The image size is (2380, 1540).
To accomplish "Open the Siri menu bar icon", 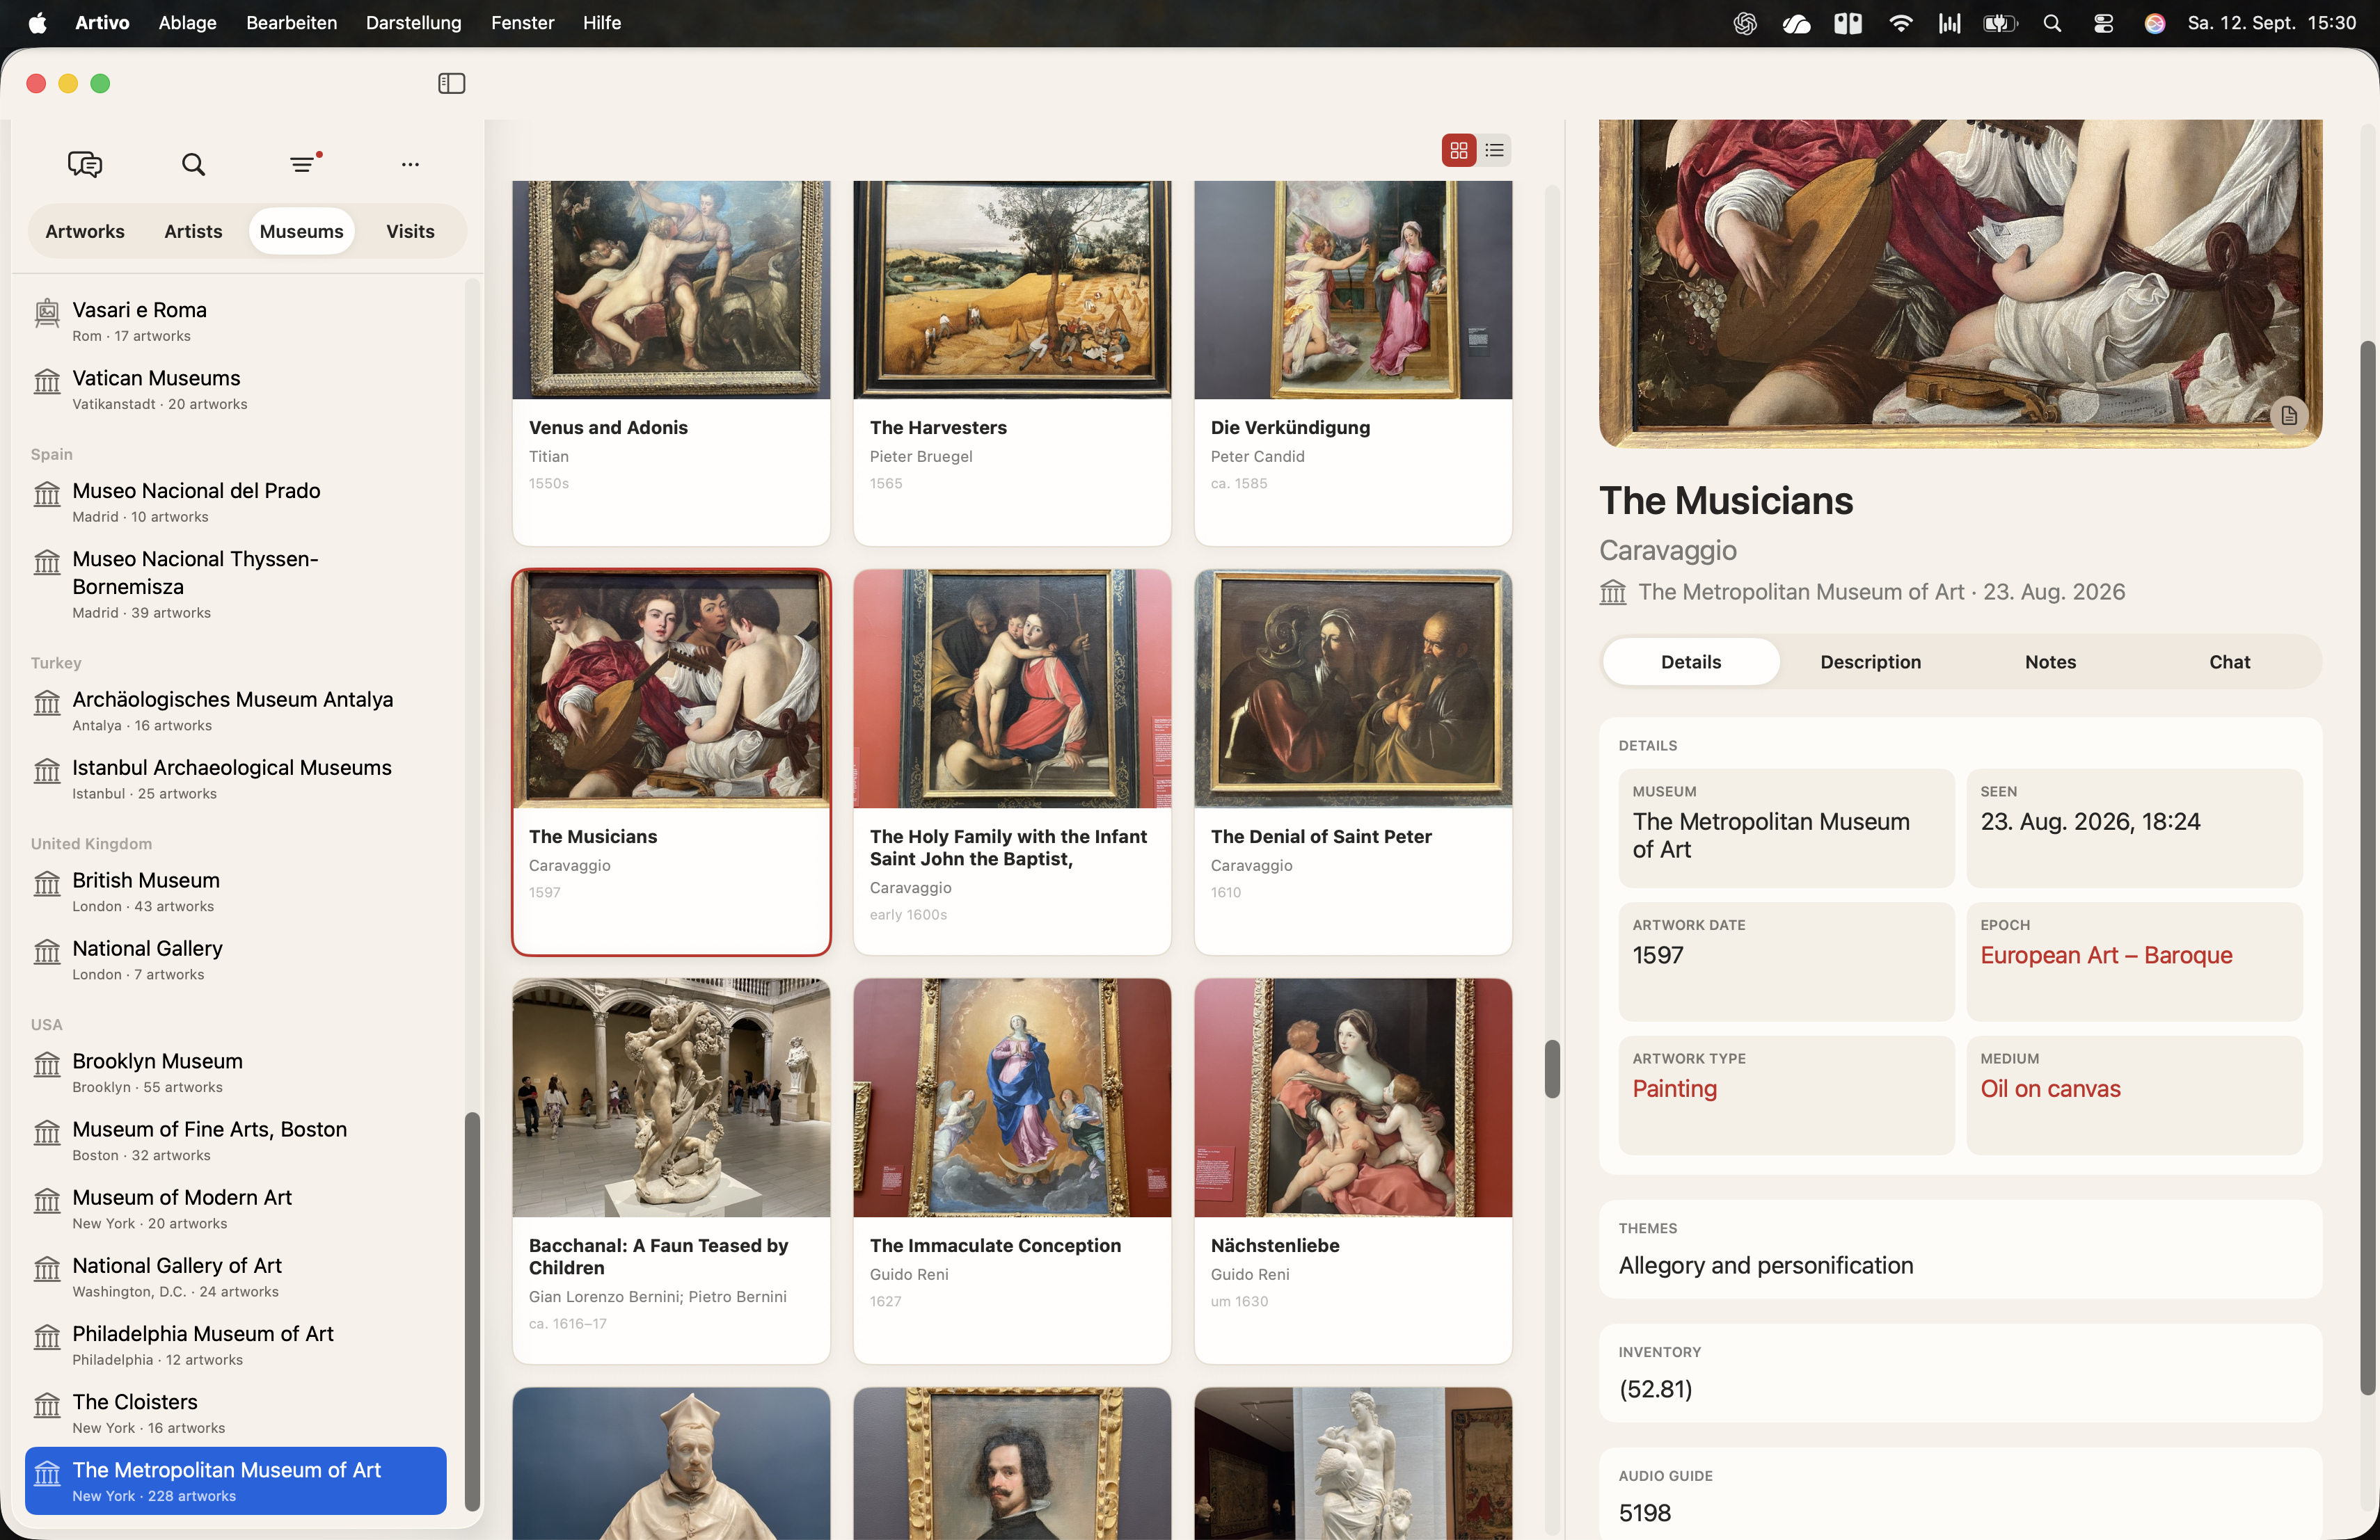I will 2155,23.
